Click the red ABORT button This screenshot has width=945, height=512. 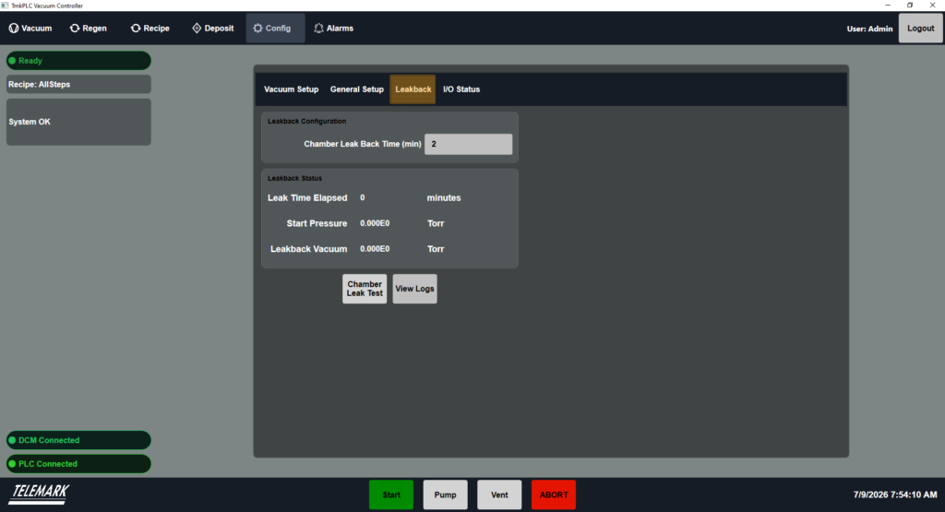[554, 494]
